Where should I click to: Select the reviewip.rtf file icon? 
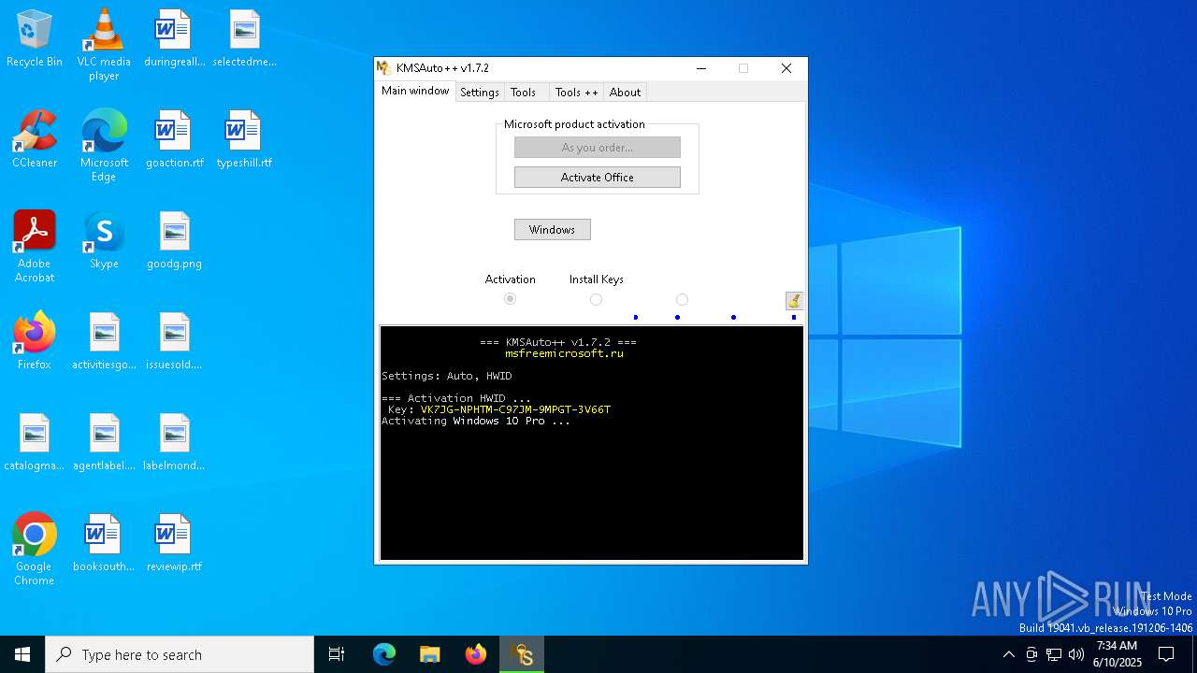(174, 544)
